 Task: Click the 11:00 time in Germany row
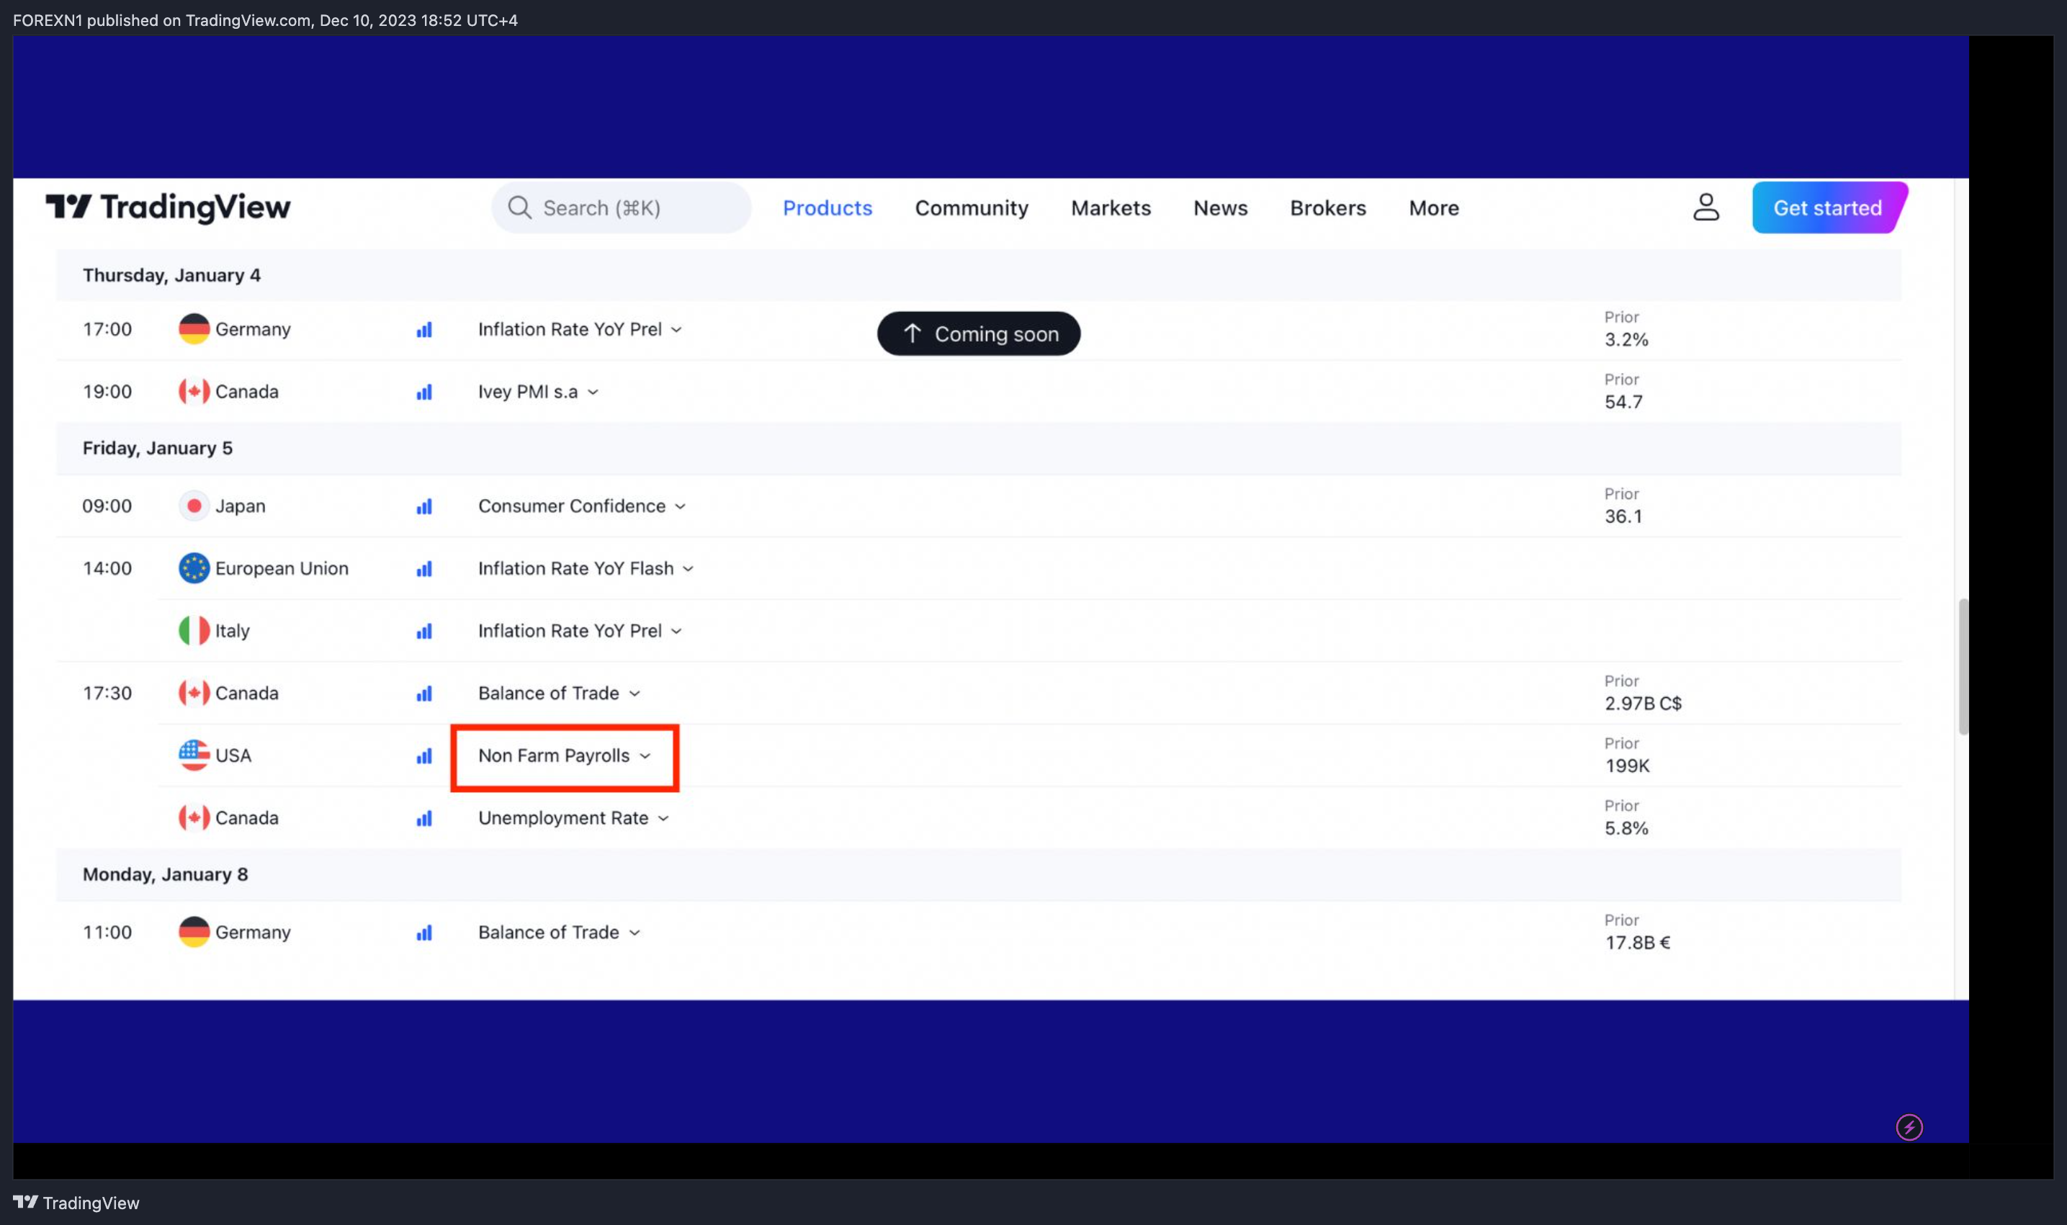(x=107, y=932)
